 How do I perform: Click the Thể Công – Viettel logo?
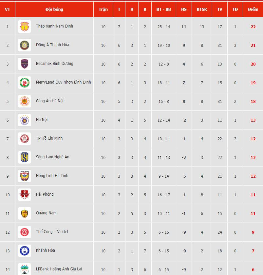[x=25, y=232]
